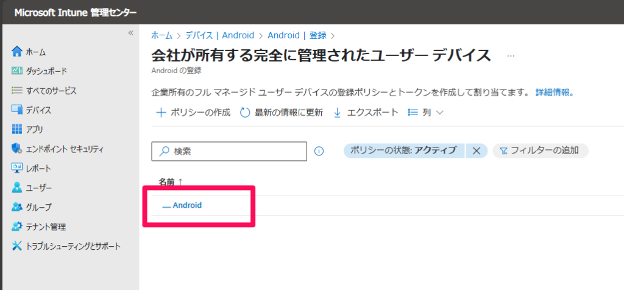
Task: Click the filter funnel icon
Action: (x=503, y=150)
